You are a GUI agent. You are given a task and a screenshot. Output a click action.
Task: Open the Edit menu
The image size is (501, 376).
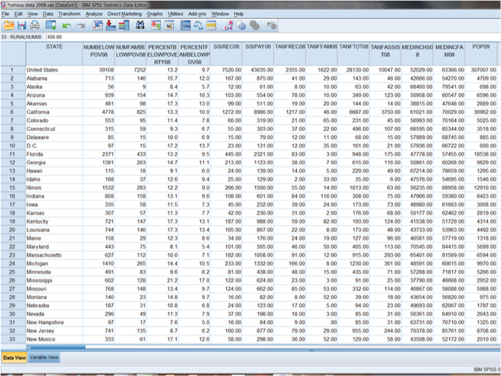point(18,14)
